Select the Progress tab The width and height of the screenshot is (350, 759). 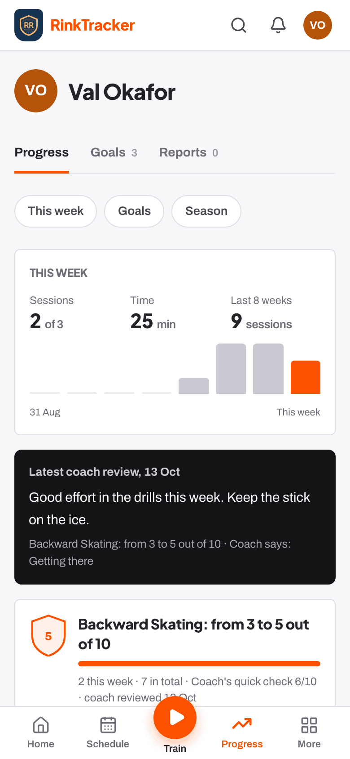coord(42,152)
